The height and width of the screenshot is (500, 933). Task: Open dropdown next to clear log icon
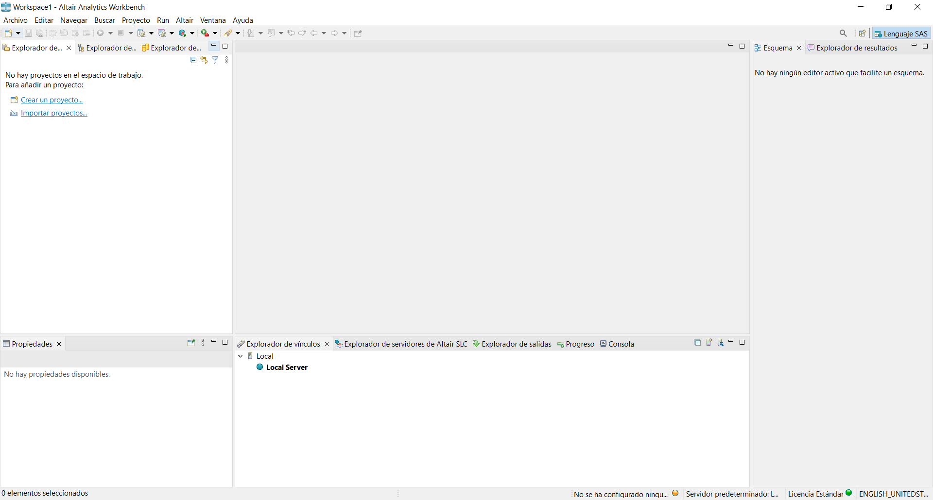(x=151, y=33)
